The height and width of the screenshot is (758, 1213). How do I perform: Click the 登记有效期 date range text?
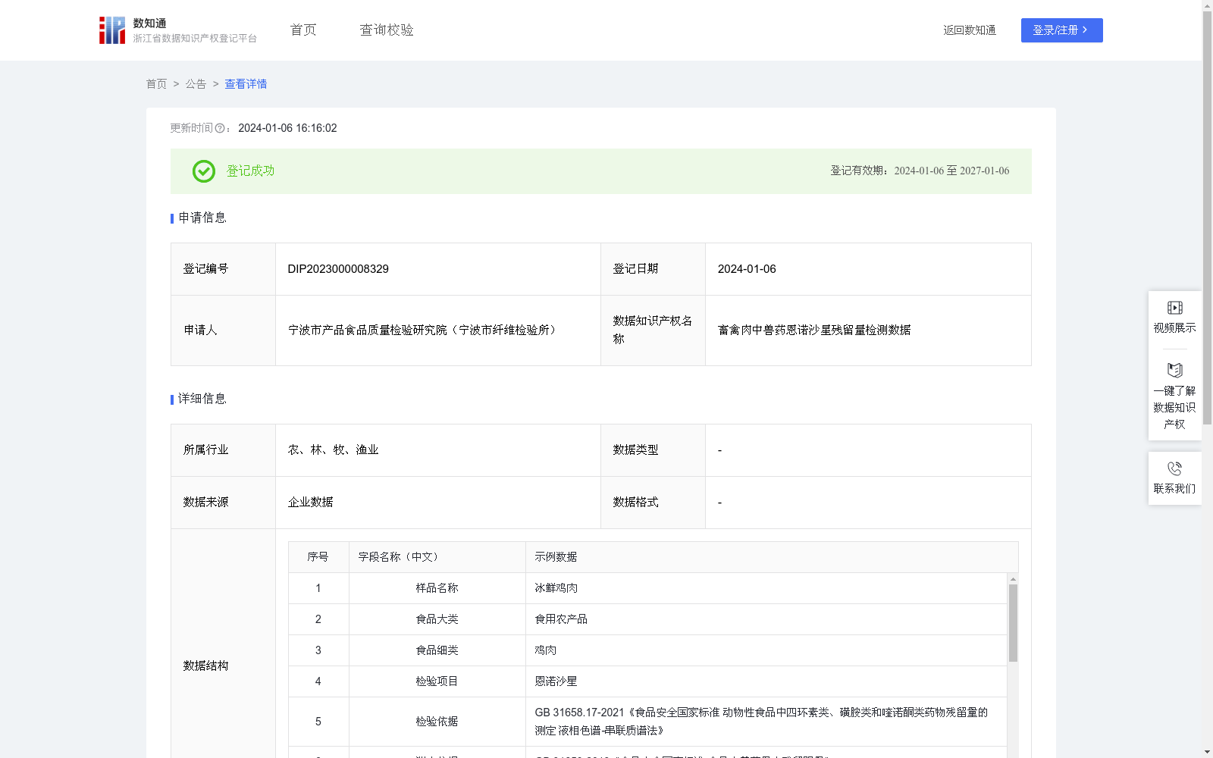point(920,171)
